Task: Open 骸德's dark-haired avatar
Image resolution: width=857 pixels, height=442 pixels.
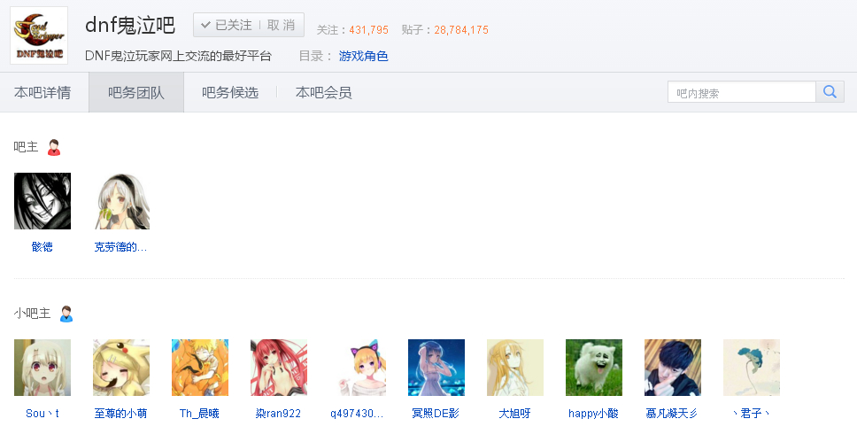Action: coord(42,201)
